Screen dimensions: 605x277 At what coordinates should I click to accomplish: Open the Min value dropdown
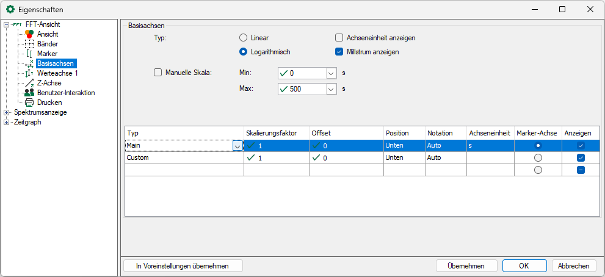click(331, 73)
